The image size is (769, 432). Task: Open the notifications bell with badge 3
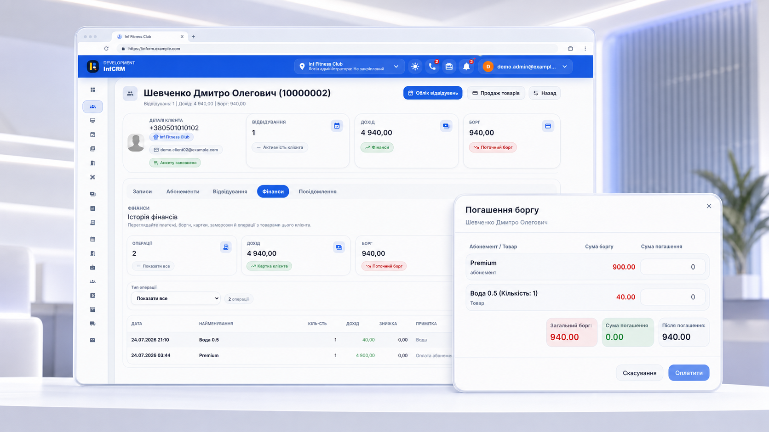466,67
